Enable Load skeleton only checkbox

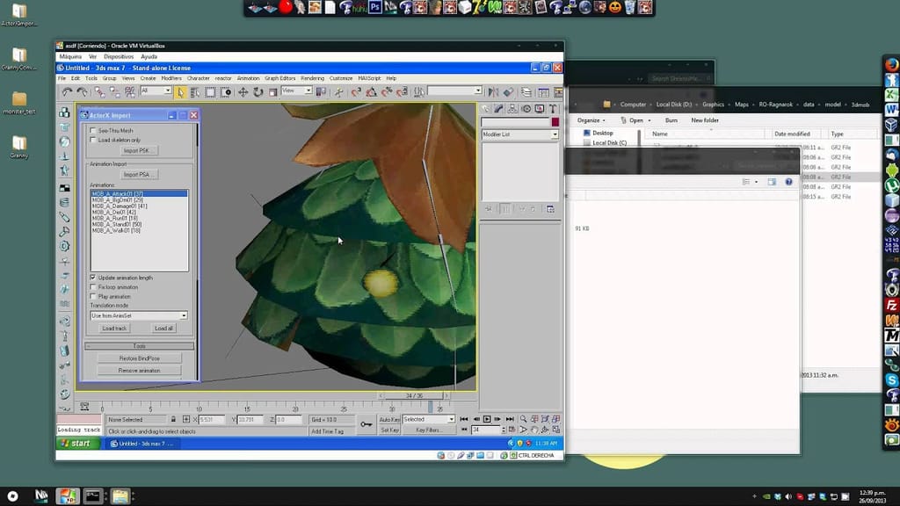coord(93,140)
